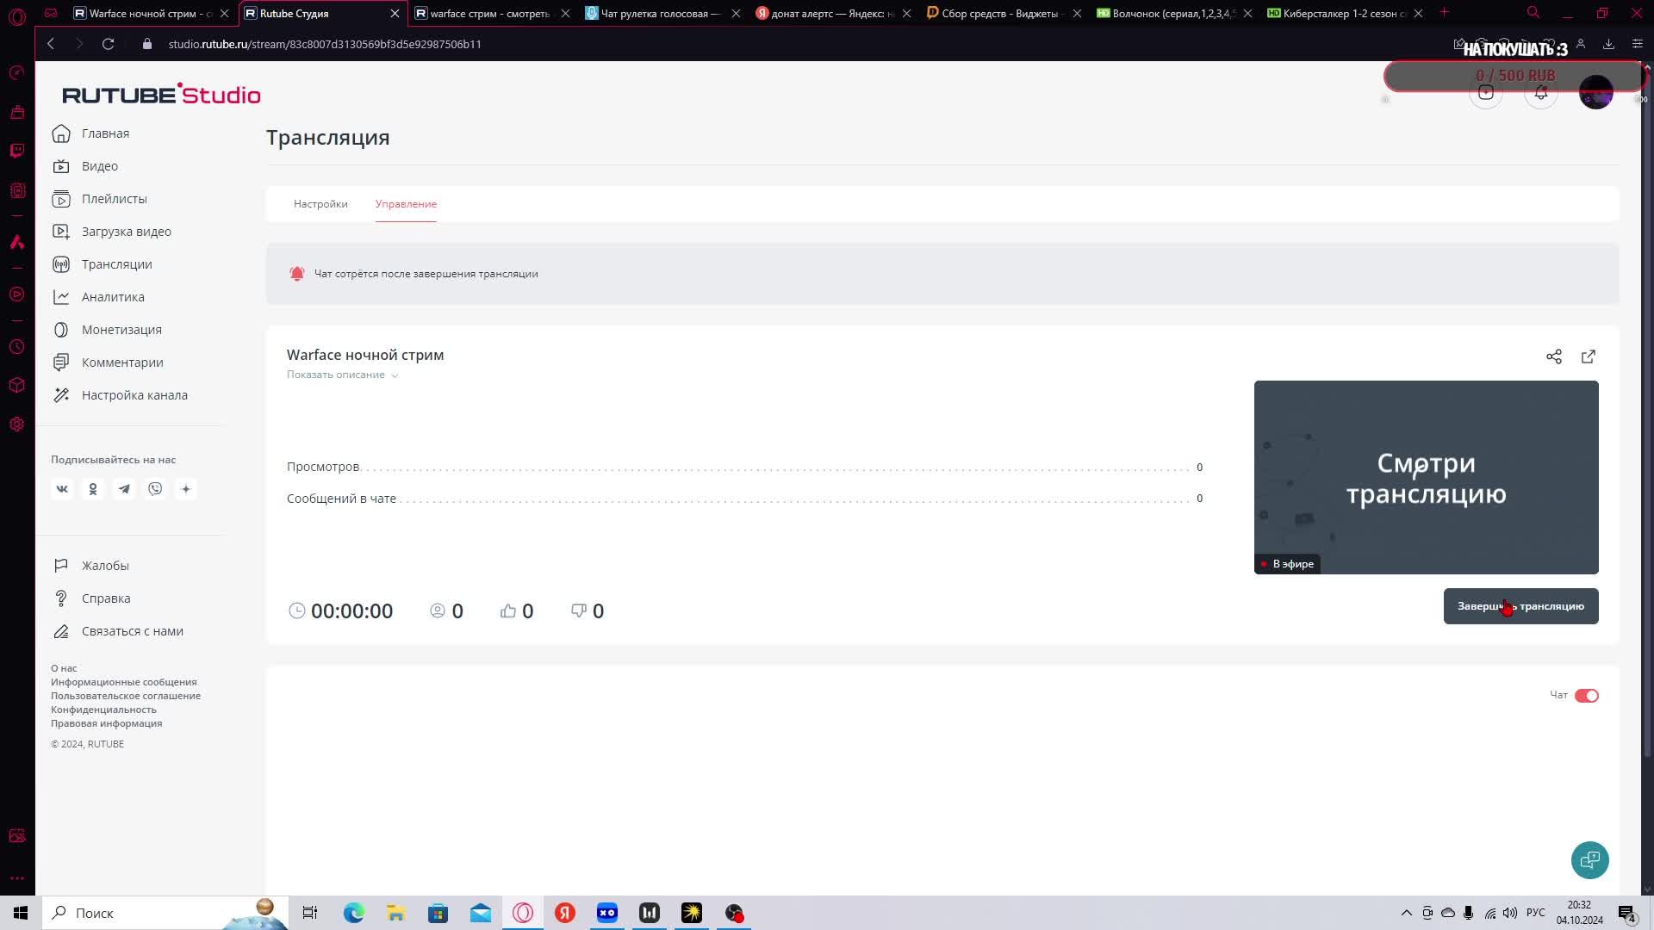Open Связаться с нами link

pyautogui.click(x=118, y=631)
